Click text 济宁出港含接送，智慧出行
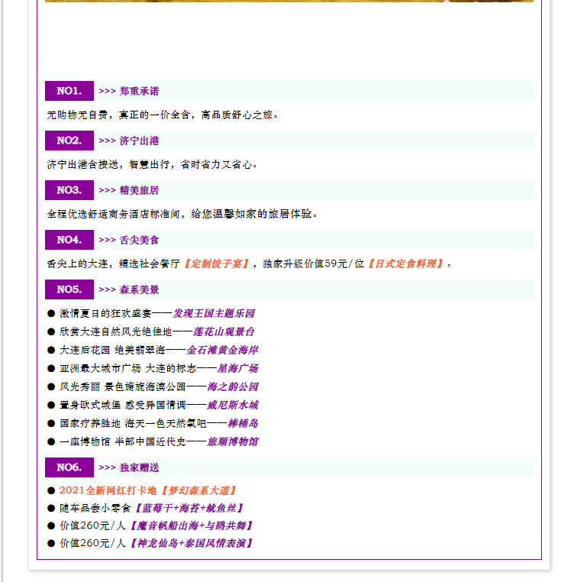Screen dimensions: 574x582 click(x=108, y=164)
